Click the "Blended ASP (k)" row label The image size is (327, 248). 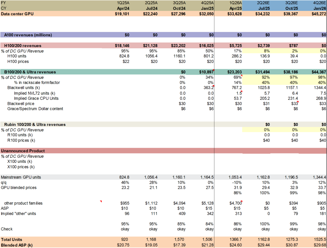(x=17, y=245)
